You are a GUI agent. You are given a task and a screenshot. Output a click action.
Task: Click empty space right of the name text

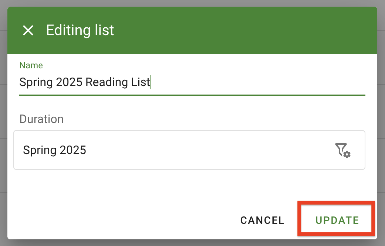coord(259,82)
